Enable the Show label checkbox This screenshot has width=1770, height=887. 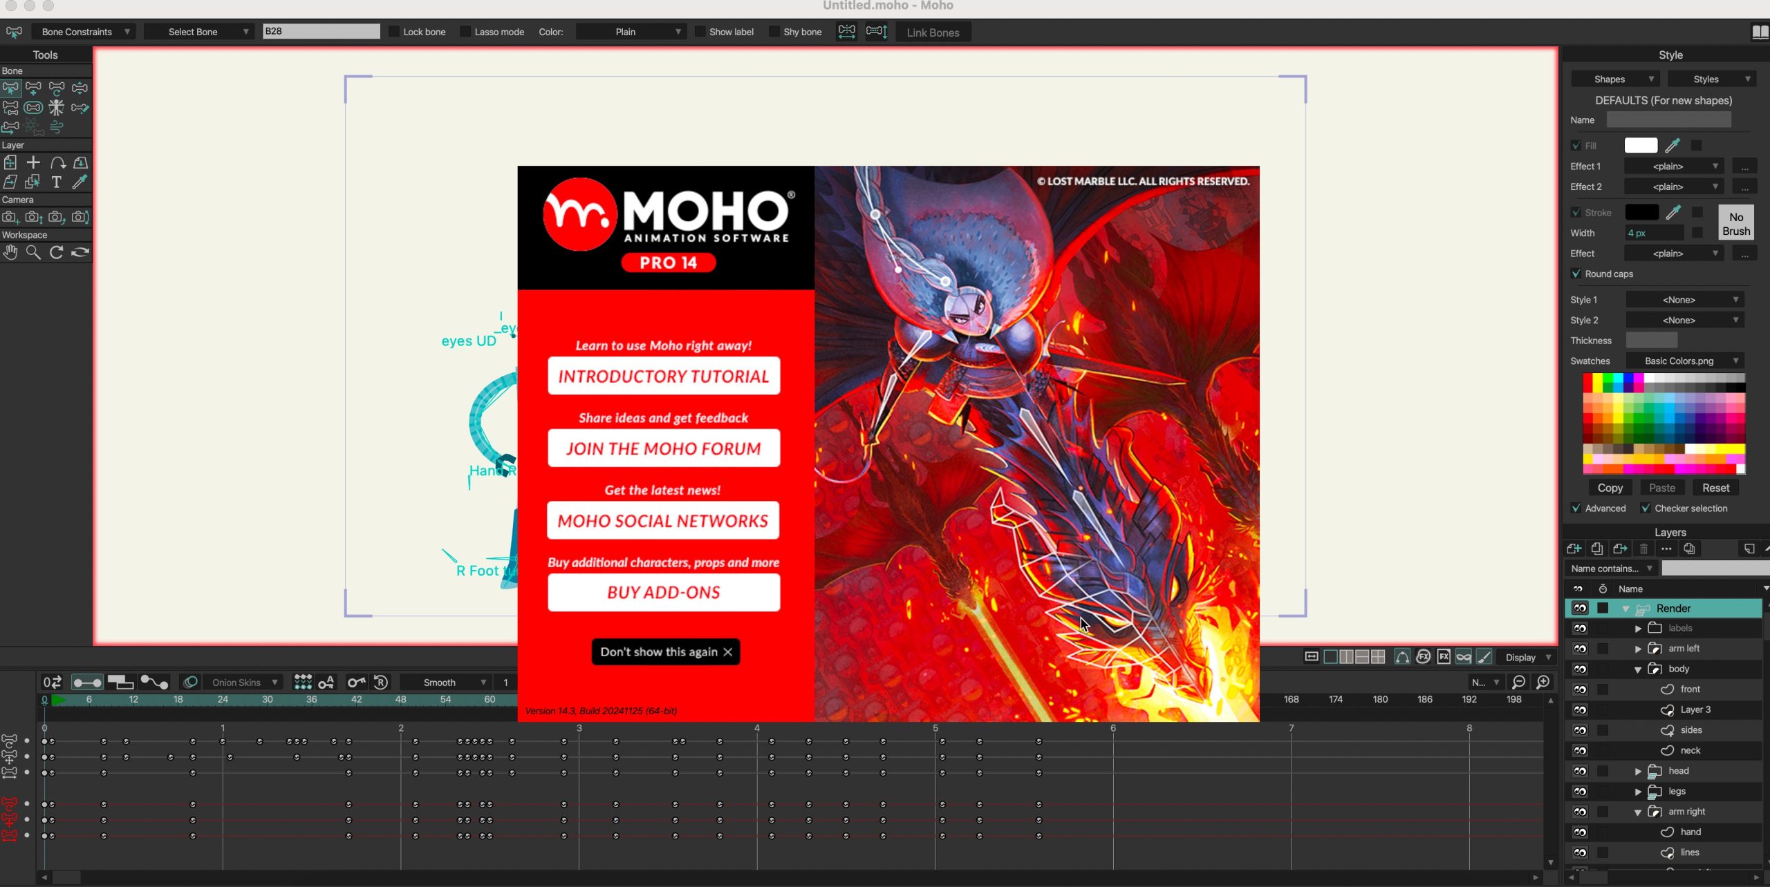coord(700,32)
